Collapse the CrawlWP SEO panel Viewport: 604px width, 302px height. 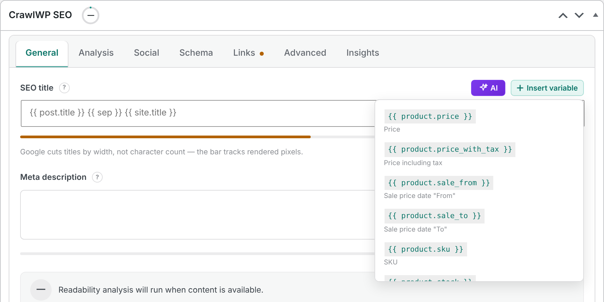click(596, 15)
